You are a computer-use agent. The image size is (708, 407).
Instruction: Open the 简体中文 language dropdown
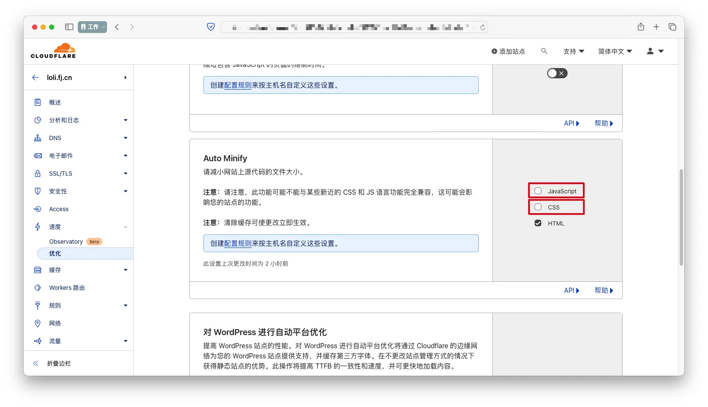(x=615, y=51)
